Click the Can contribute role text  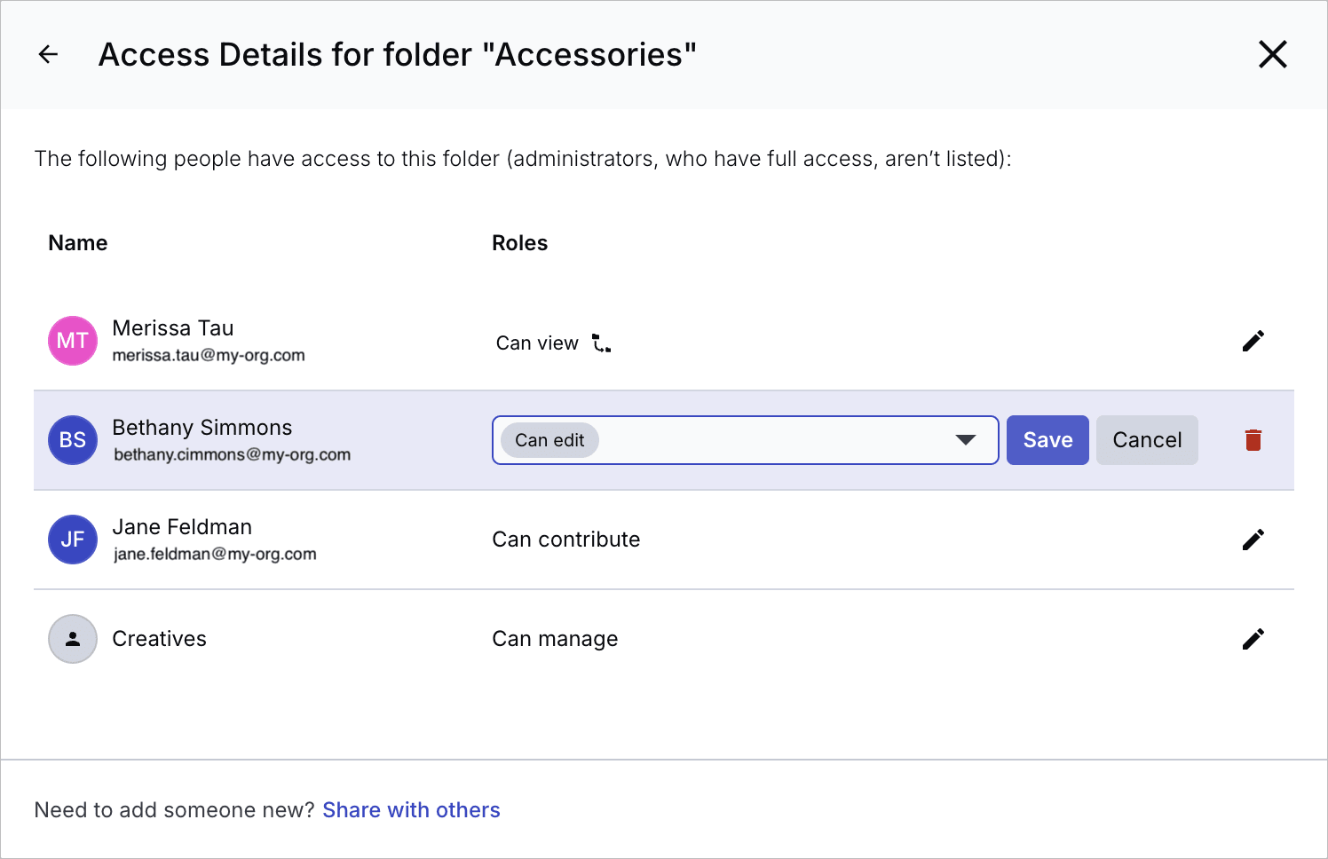click(566, 540)
